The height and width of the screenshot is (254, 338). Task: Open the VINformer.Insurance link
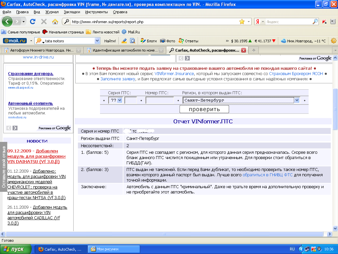[x=174, y=74]
